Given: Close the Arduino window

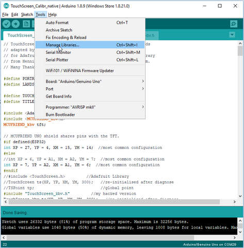Looking at the screenshot, I should [235, 6].
